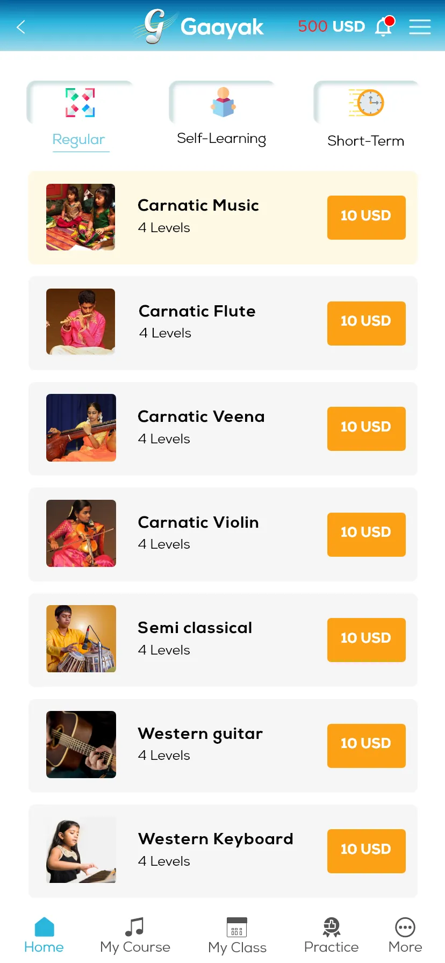The width and height of the screenshot is (445, 963).
Task: Select the Carnatic Violin course title
Action: (x=198, y=522)
